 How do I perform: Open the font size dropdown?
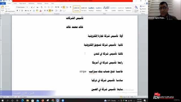coord(30,7)
